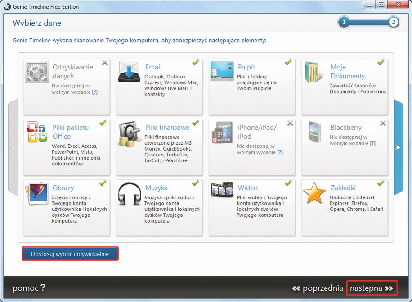Open the [?] help link under Odzyskiwanie danych
The height and width of the screenshot is (302, 412).
point(95,92)
